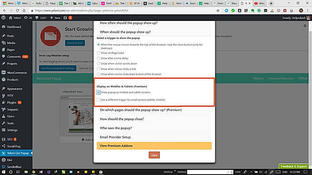
Task: Click the WordPress logo in admin bar
Action: (x=3, y=18)
